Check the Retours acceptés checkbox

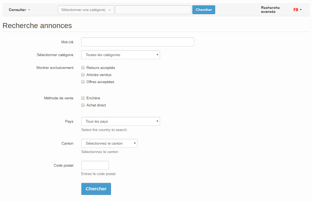(83, 68)
